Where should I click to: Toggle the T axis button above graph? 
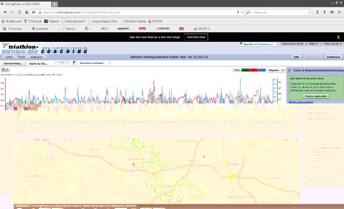point(3,69)
